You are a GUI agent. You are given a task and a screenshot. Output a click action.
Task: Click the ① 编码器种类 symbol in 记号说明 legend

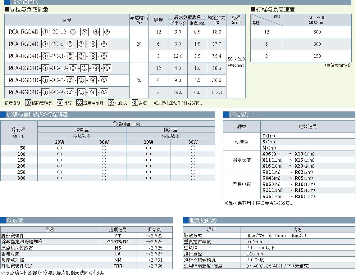pyautogui.click(x=28, y=103)
